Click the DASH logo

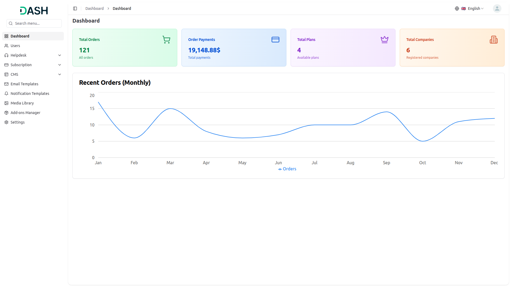(x=34, y=11)
